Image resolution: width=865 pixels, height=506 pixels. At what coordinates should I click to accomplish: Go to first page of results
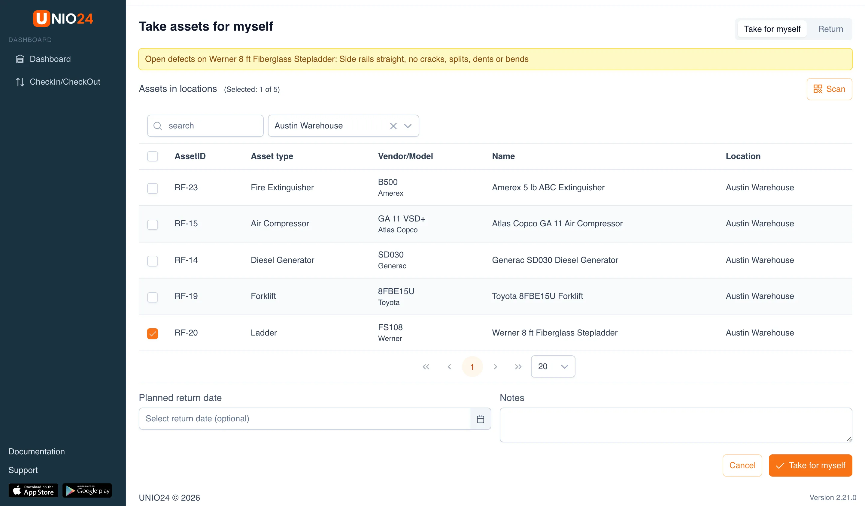[426, 366]
